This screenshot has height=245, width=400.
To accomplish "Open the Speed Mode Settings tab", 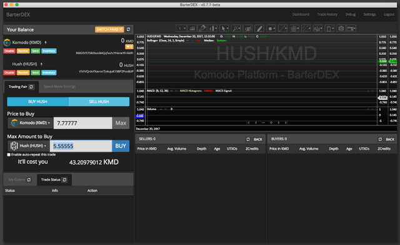I will 59,87.
